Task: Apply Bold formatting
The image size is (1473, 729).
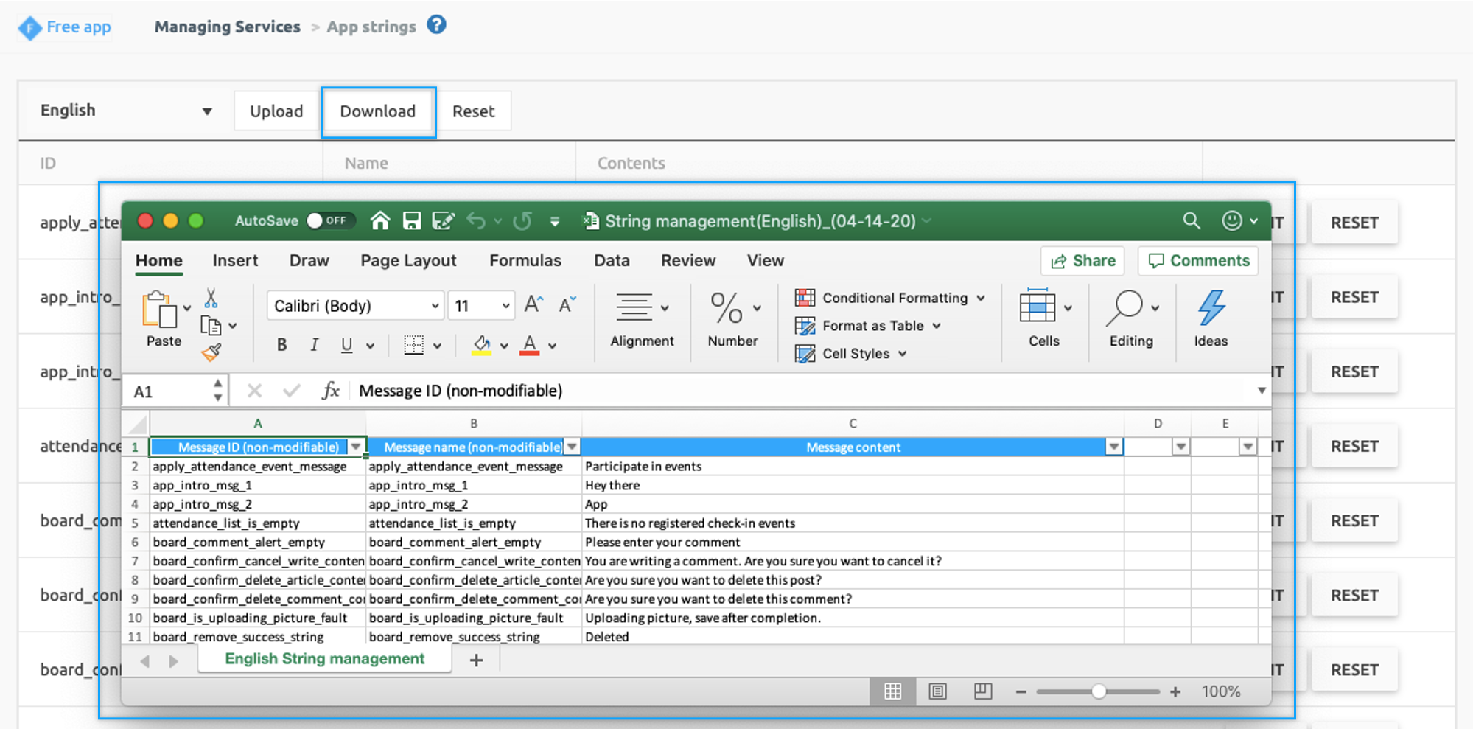Action: pos(281,345)
